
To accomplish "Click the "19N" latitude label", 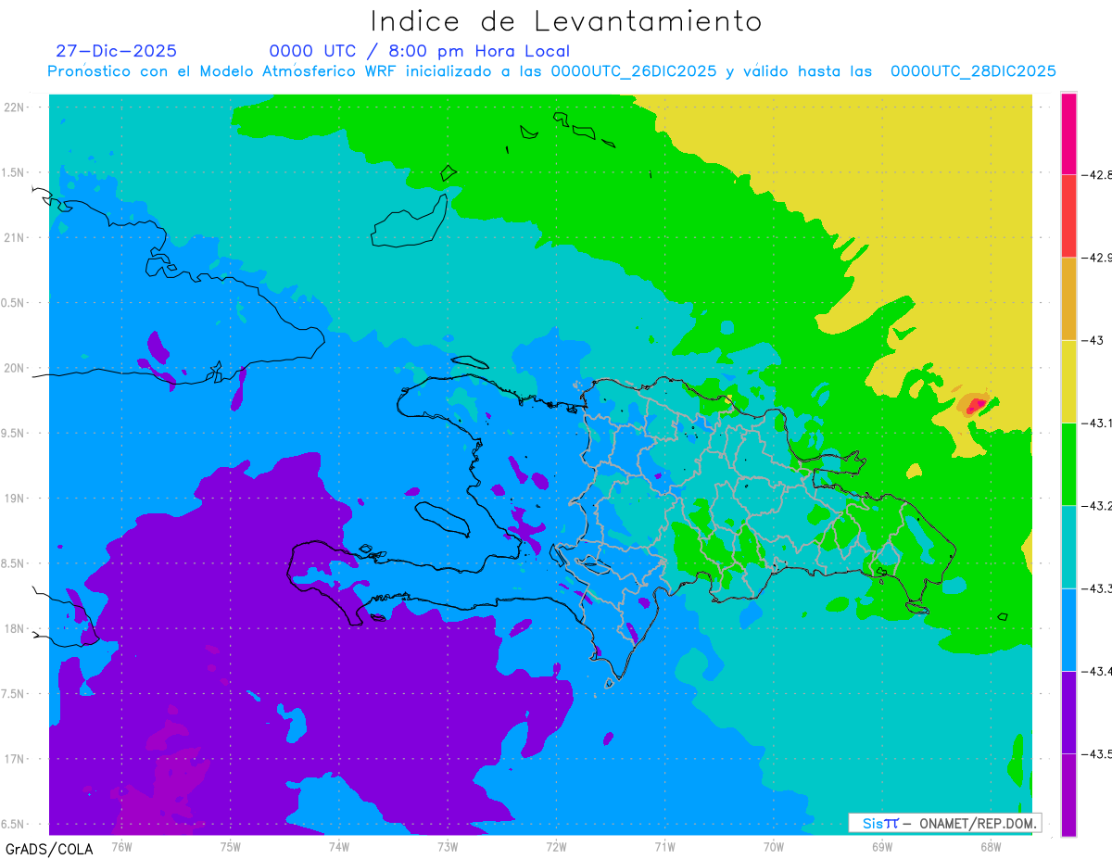I will 15,499.
